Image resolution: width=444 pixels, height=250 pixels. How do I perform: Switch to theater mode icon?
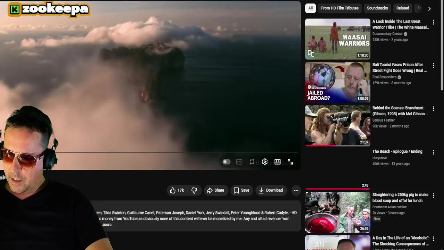(x=277, y=162)
